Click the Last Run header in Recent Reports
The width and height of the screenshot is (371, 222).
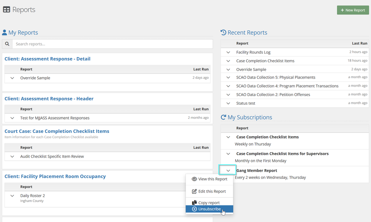click(x=359, y=43)
